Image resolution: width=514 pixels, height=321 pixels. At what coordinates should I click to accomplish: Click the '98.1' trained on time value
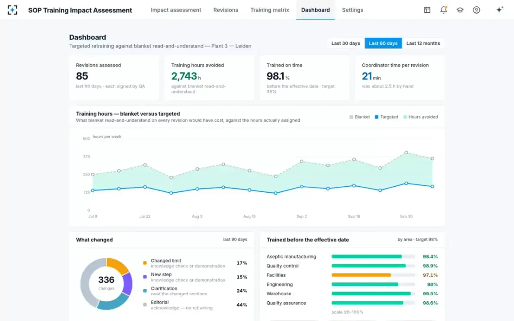tap(276, 76)
